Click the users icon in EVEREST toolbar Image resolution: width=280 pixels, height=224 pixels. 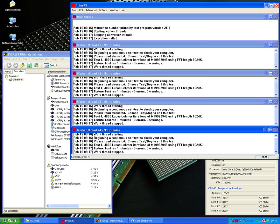click(36, 65)
